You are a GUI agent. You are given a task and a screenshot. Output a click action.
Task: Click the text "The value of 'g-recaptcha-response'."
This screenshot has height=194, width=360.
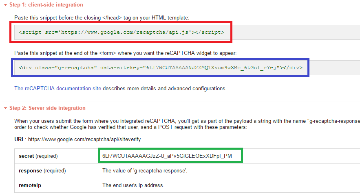pos(145,171)
